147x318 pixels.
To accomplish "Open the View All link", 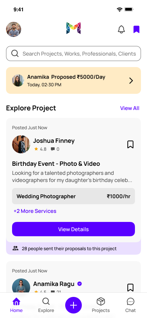I will pyautogui.click(x=130, y=108).
